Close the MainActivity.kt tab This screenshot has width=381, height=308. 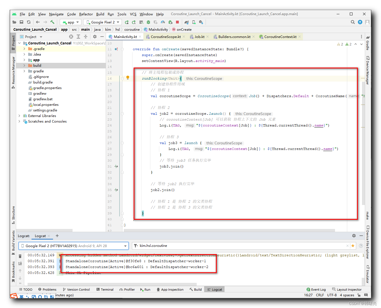tap(140, 37)
